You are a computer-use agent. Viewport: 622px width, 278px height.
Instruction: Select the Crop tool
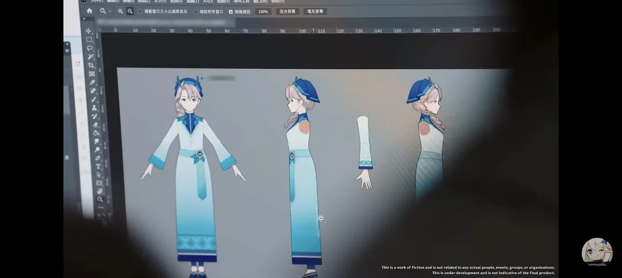(x=91, y=65)
